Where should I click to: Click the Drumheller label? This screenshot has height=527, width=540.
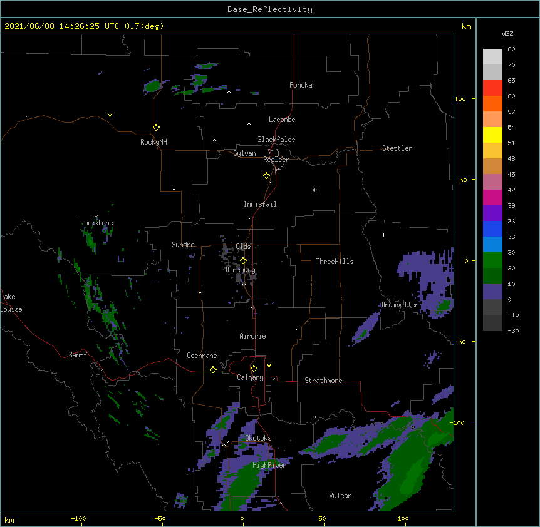point(400,305)
